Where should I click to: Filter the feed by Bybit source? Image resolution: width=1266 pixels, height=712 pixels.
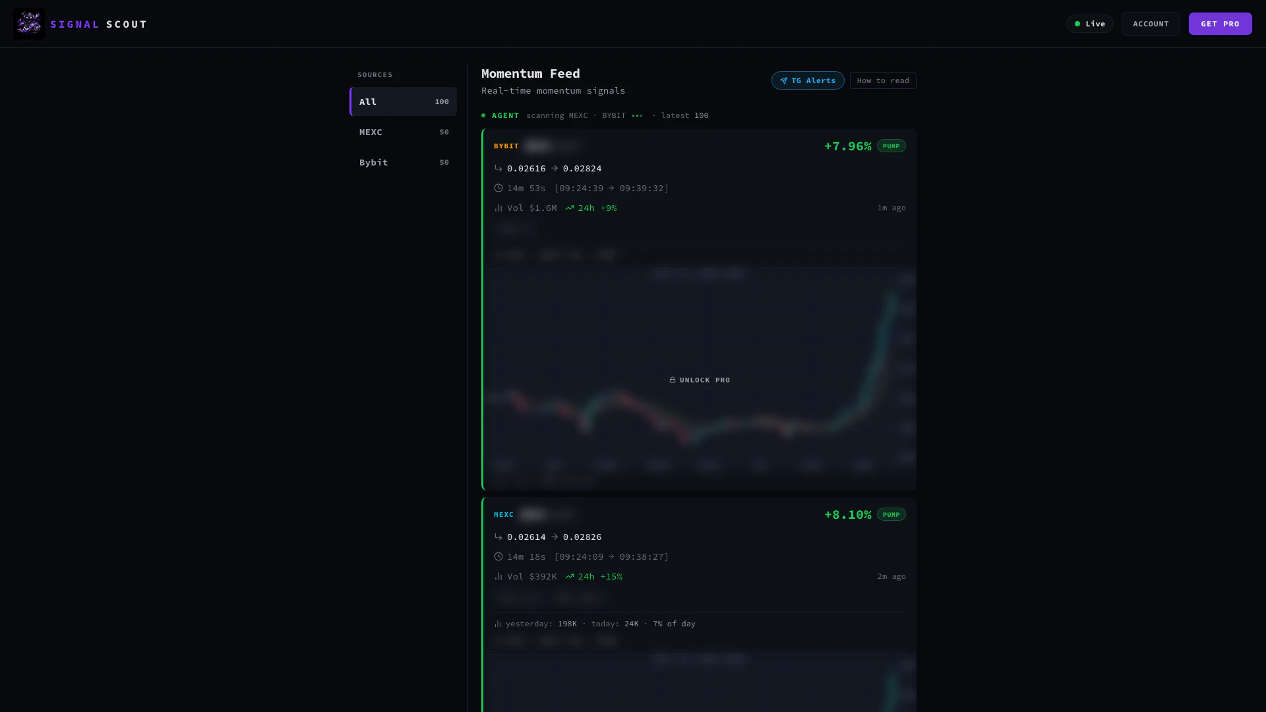(x=403, y=162)
